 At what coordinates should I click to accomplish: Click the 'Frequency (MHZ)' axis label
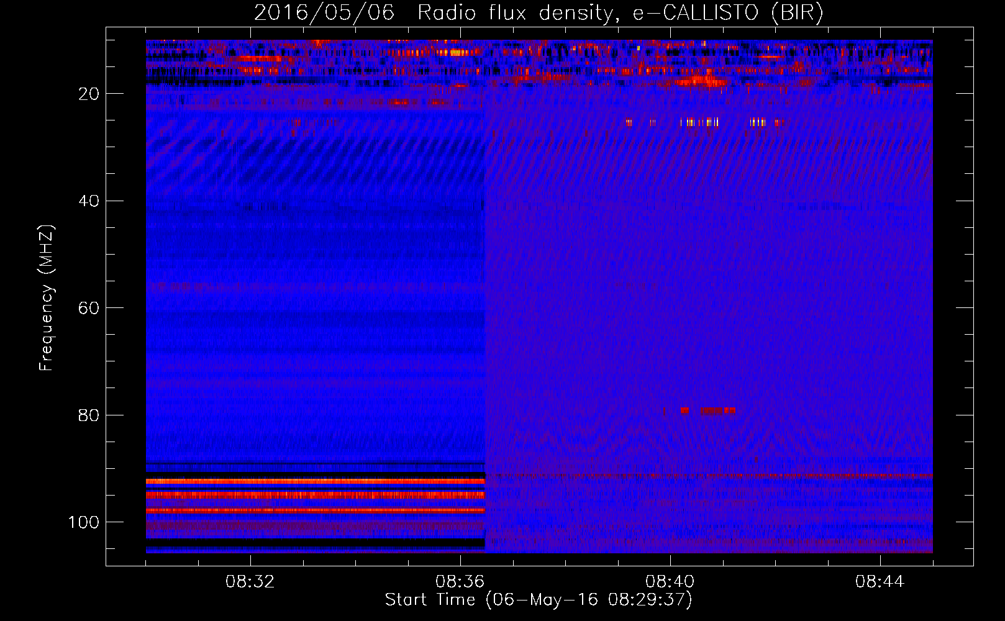point(47,298)
